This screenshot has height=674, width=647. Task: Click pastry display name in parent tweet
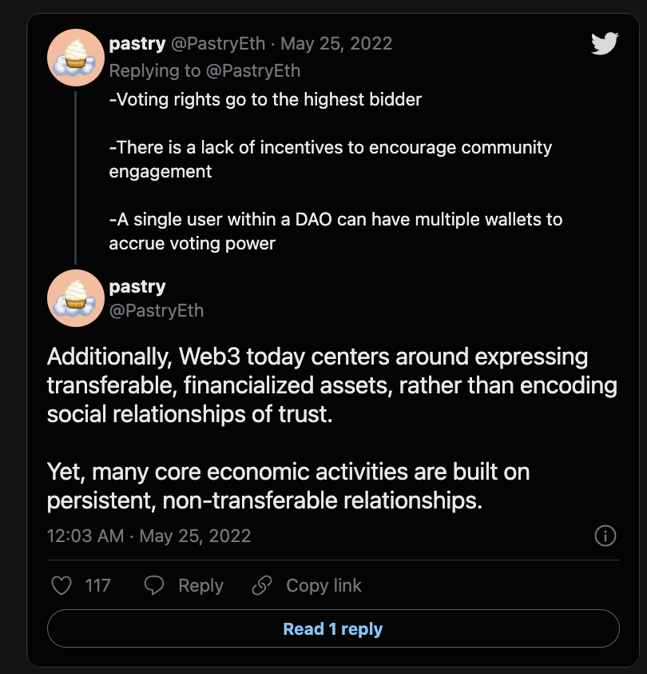(137, 44)
